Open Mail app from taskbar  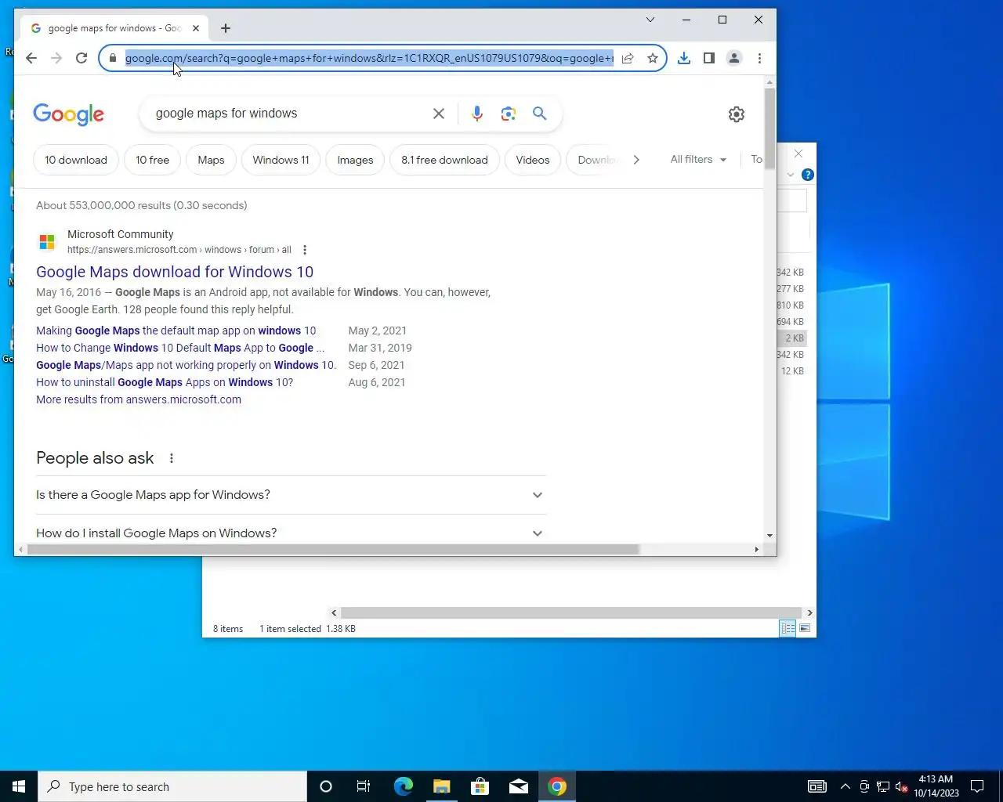tap(519, 786)
